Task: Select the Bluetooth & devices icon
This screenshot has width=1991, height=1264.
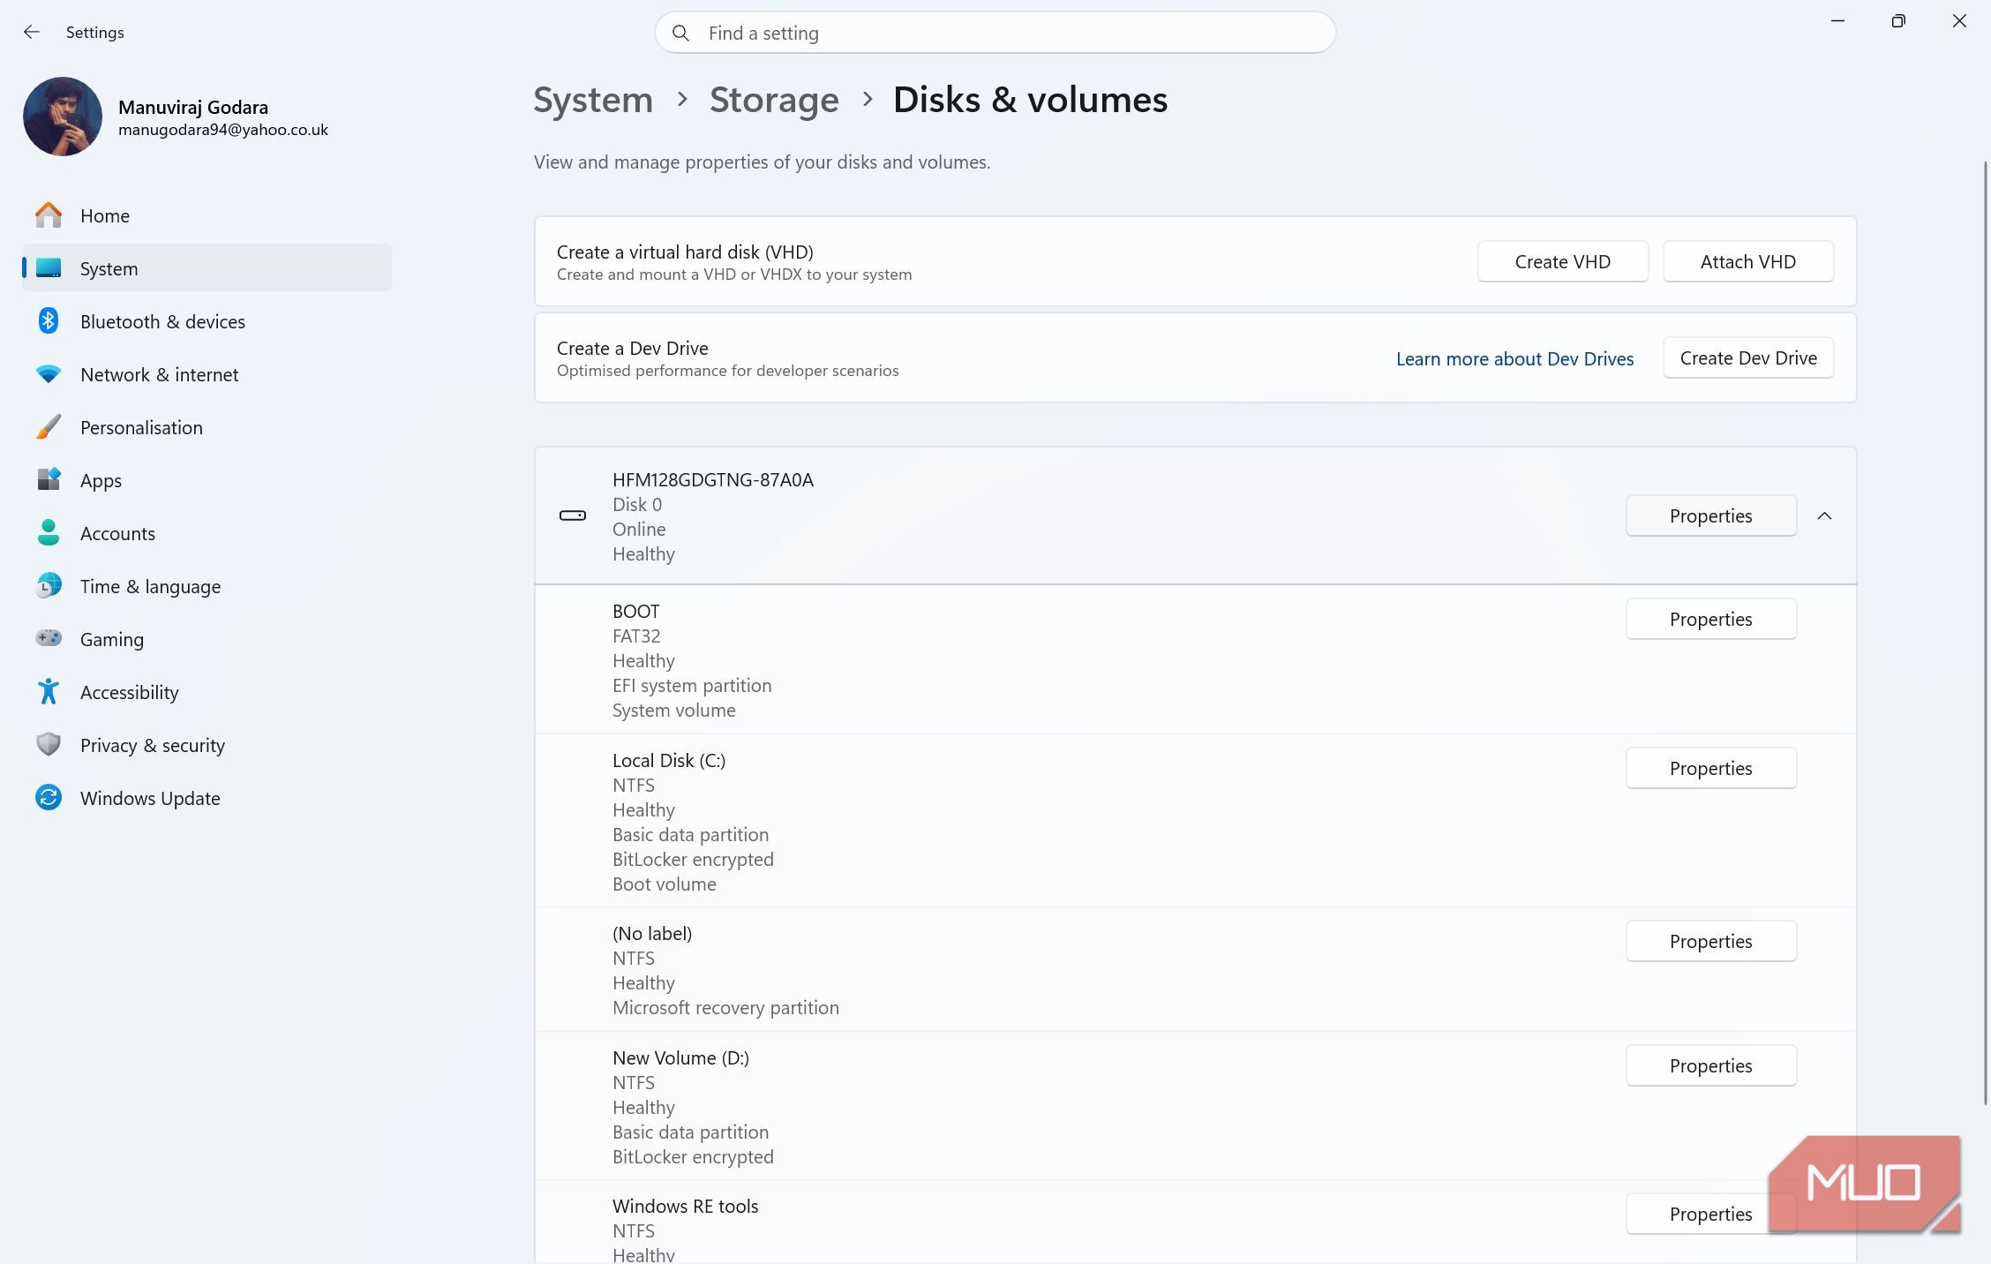Action: point(49,321)
